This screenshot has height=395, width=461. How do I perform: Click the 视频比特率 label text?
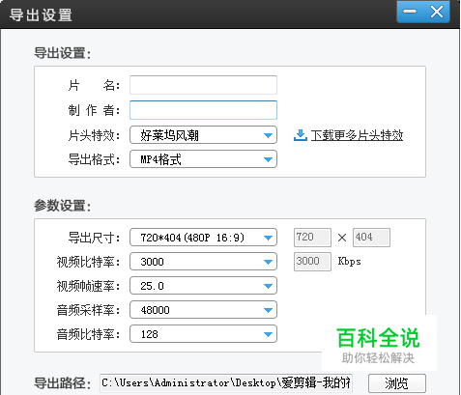coord(88,262)
